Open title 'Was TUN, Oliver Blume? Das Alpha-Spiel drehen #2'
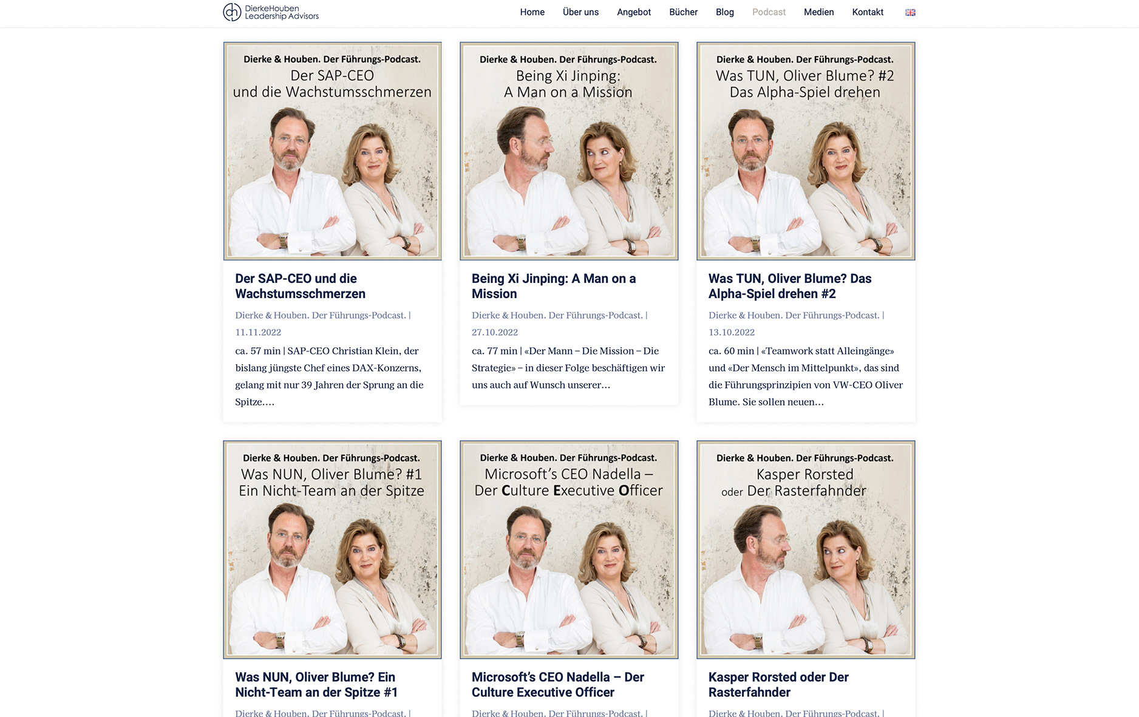 (x=790, y=286)
